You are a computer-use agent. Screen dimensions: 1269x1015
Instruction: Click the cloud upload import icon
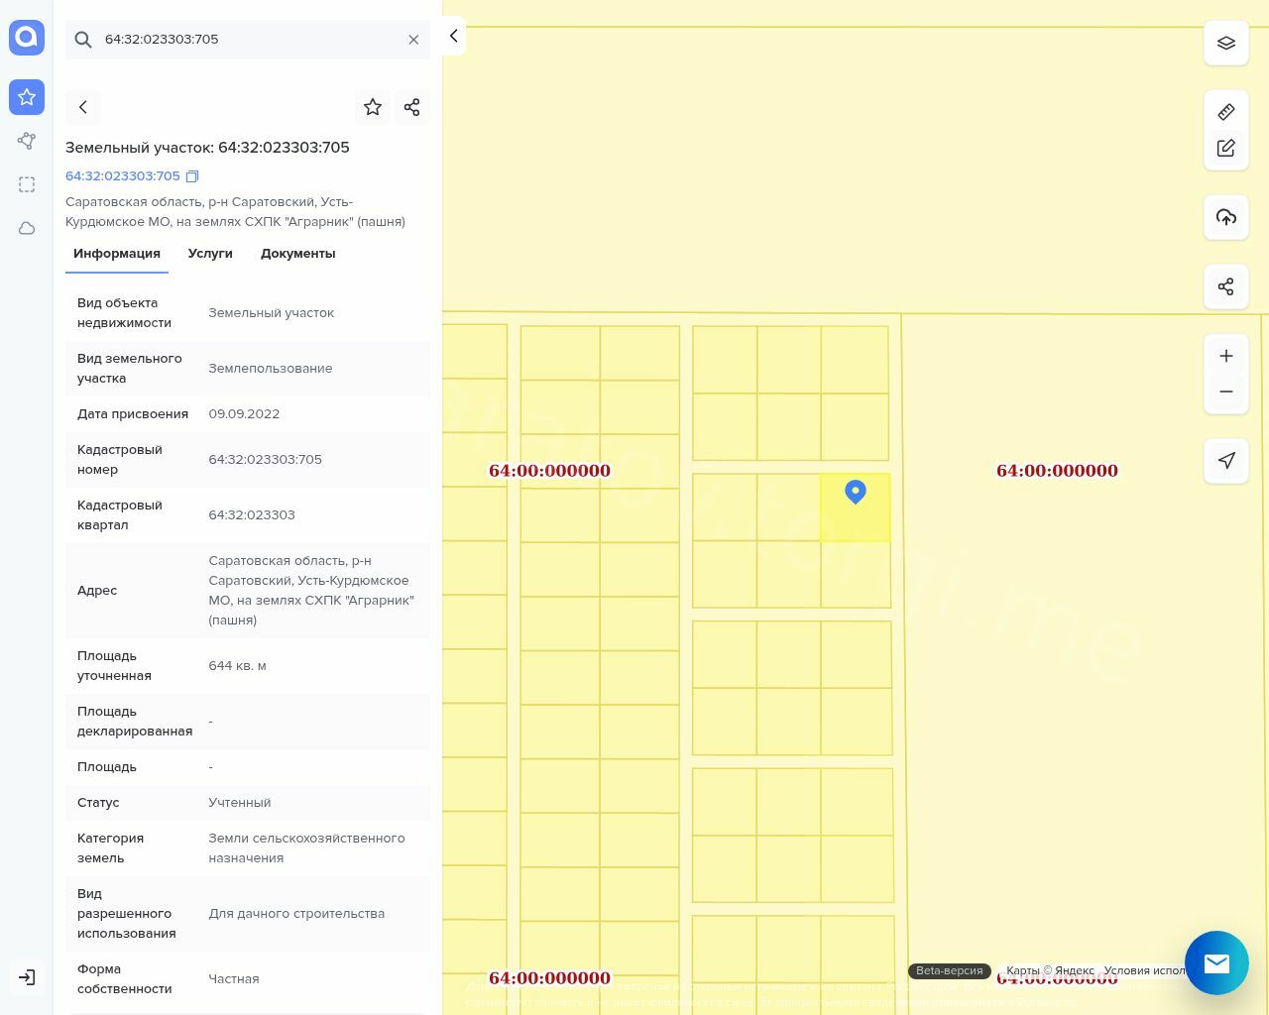tap(1225, 217)
